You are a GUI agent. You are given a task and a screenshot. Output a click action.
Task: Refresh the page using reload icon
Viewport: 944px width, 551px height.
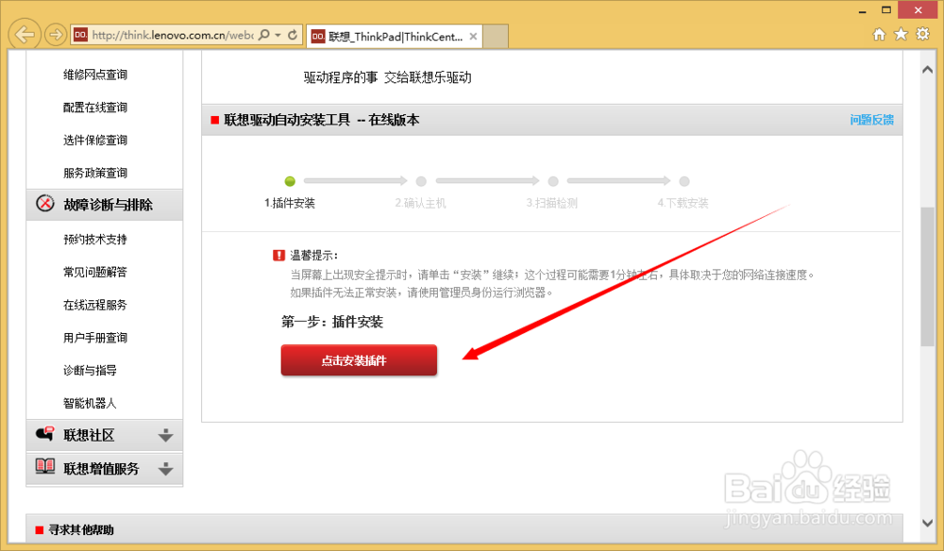(x=293, y=36)
